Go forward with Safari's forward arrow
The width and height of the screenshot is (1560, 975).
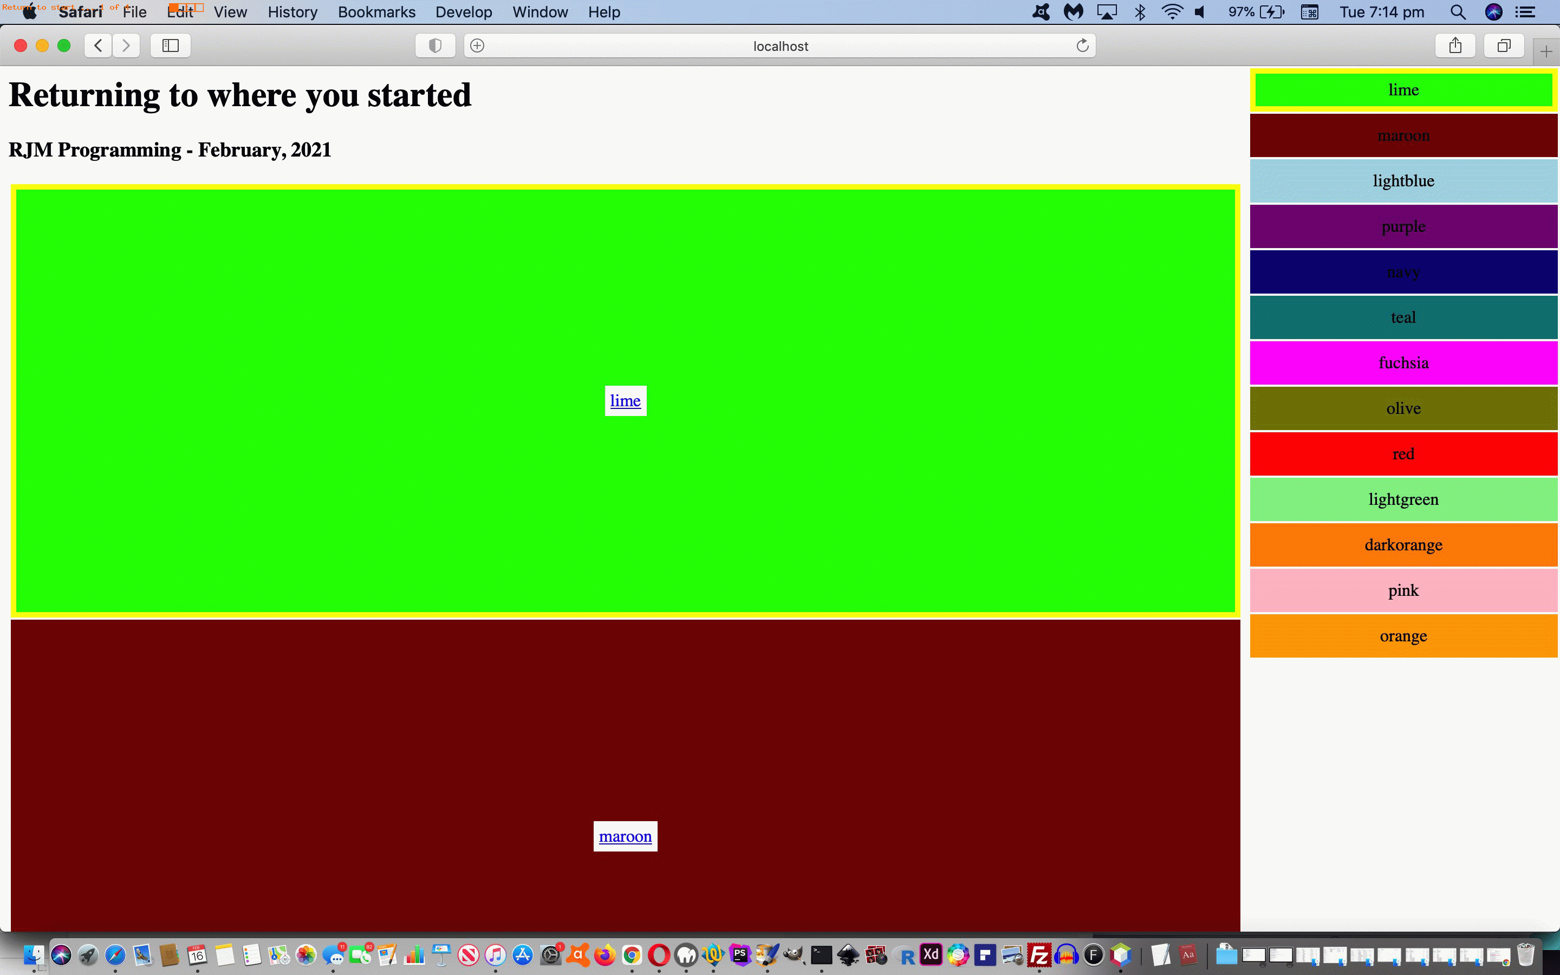click(126, 46)
